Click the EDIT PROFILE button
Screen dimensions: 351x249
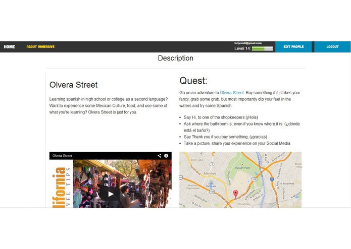293,47
